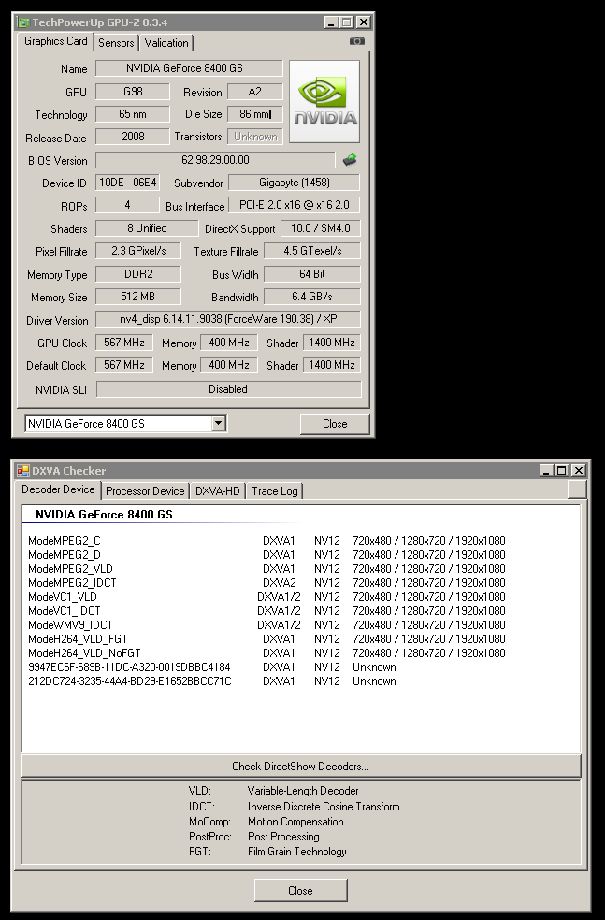Click the Film Grain Technology legend text
605x920 pixels.
tap(296, 852)
